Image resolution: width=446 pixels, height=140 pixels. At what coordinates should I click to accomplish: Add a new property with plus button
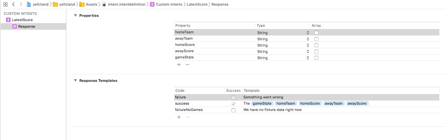pos(179,65)
